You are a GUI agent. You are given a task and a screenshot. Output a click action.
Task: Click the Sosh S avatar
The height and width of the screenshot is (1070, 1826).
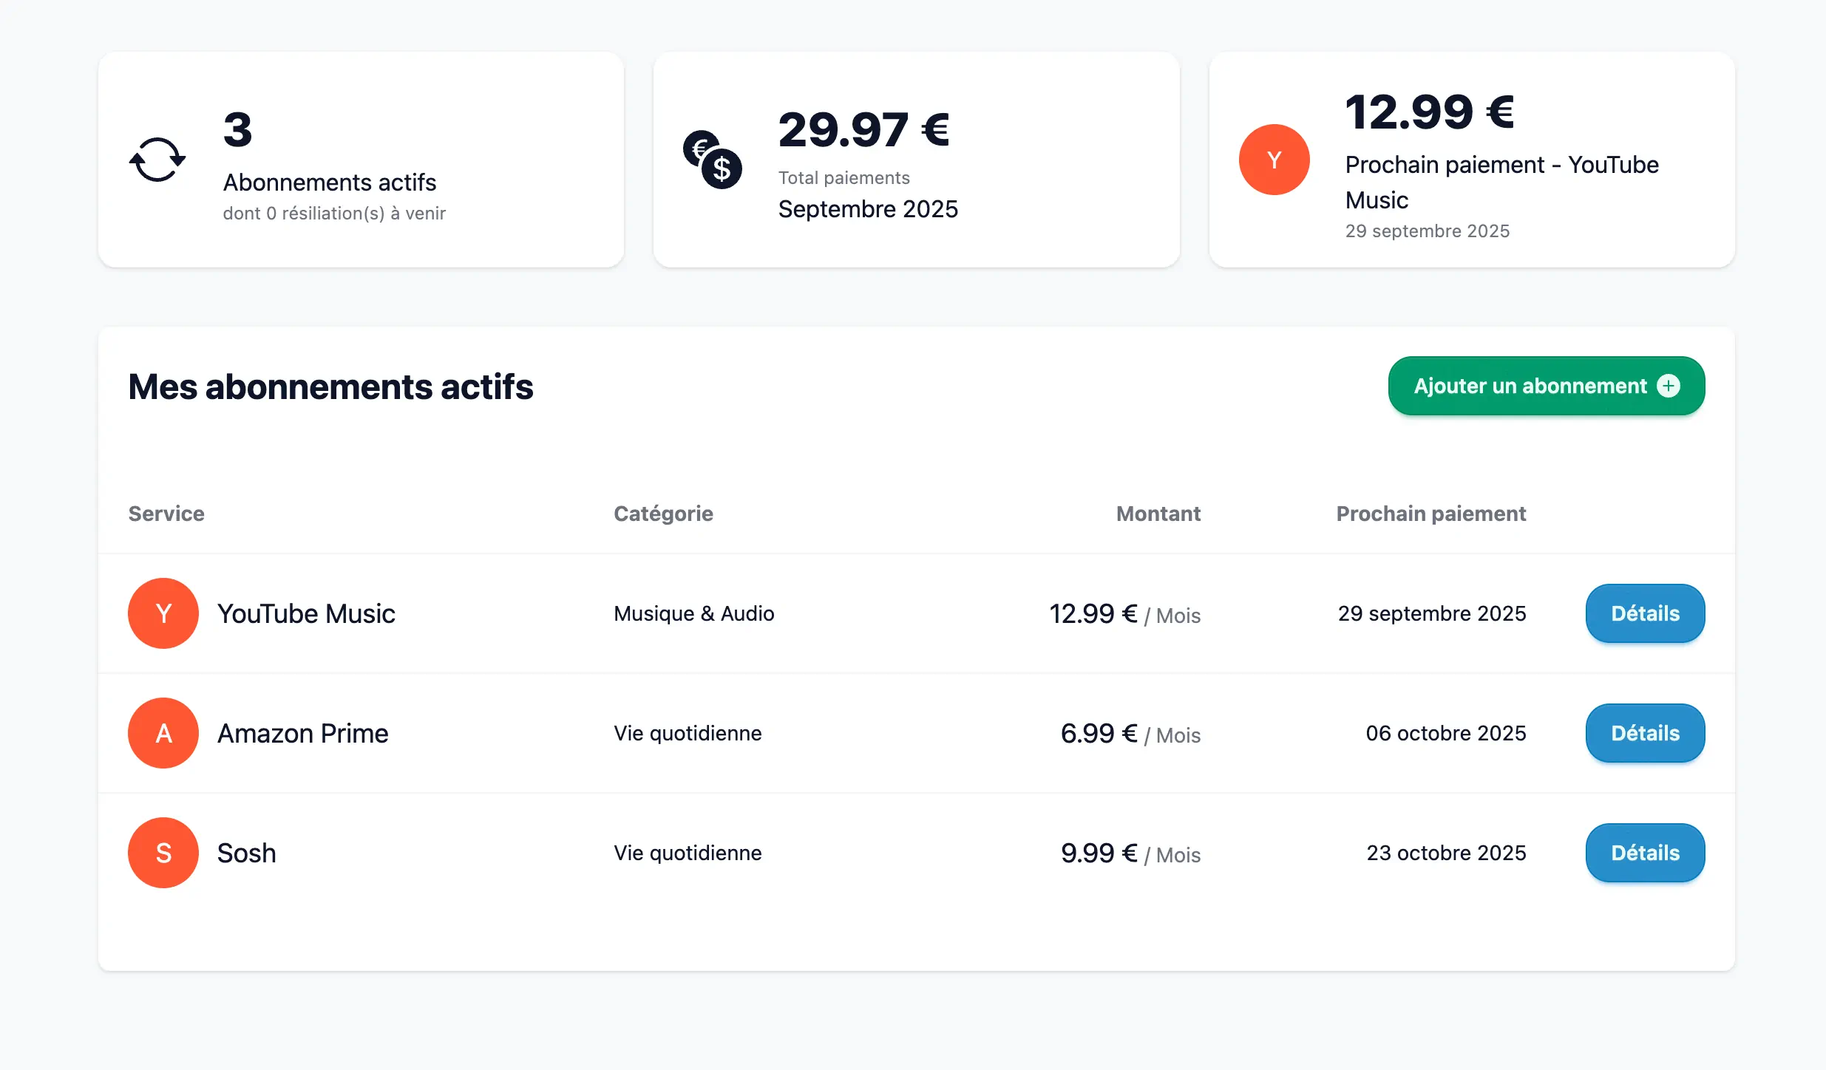(x=163, y=853)
